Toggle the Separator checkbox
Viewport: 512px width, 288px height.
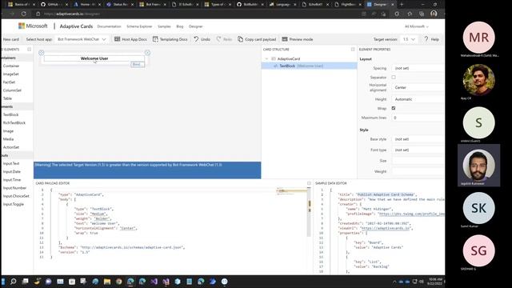(394, 78)
